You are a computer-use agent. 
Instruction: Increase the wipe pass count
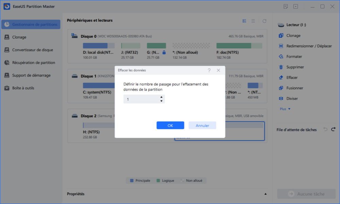161,97
